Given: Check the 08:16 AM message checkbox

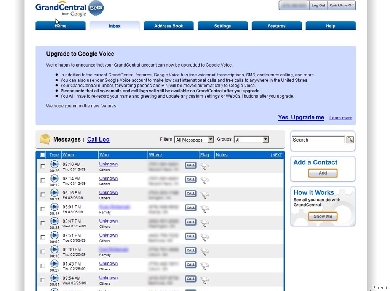Looking at the screenshot, I should coord(43,166).
